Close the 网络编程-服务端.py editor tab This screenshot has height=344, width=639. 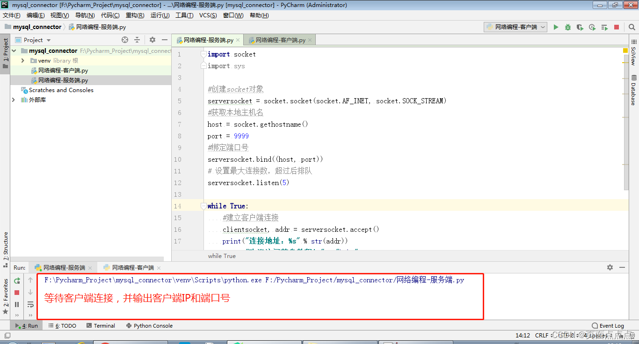[x=238, y=40]
